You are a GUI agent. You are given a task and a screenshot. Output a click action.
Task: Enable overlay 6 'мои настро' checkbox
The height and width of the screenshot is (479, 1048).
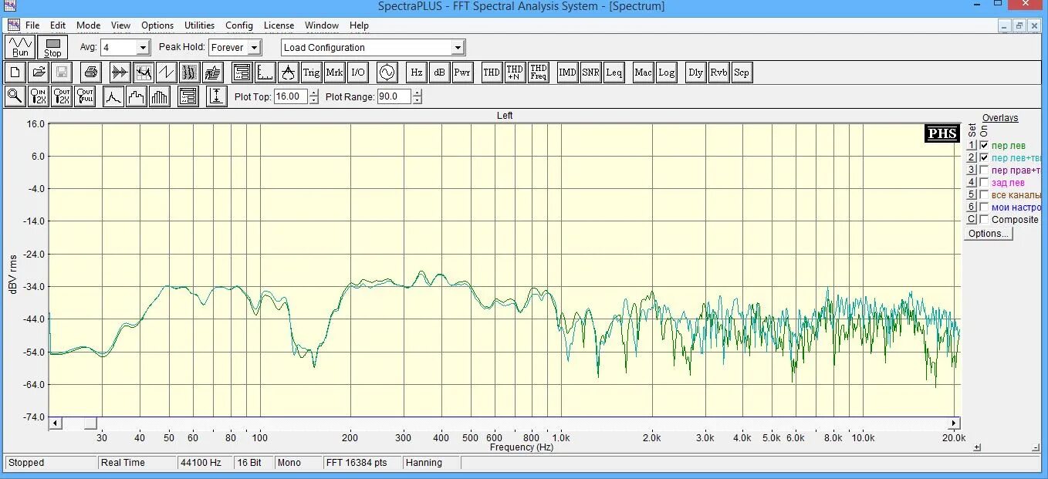[984, 207]
